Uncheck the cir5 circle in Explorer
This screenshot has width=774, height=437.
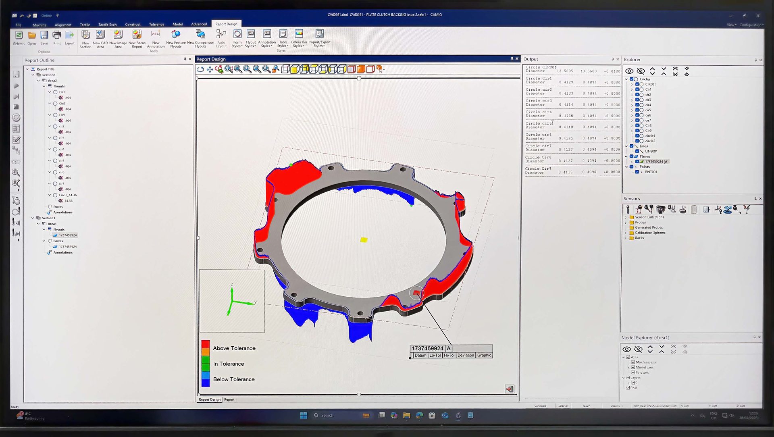click(637, 110)
